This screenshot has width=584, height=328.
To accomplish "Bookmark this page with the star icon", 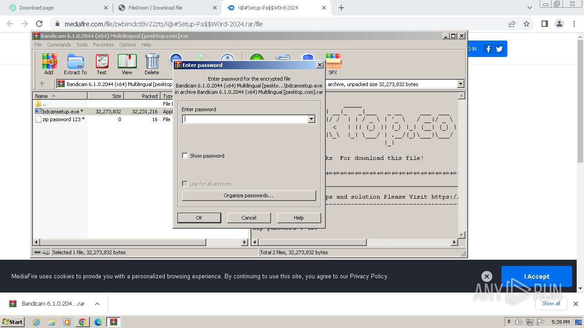I will click(527, 24).
